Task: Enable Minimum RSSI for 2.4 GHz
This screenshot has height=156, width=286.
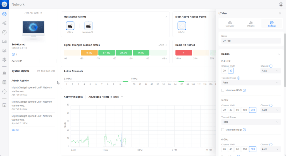Action: [x=223, y=90]
